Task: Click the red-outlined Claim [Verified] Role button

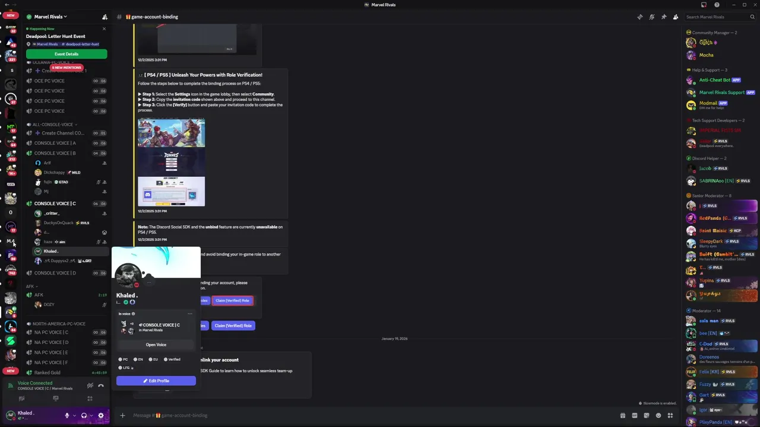Action: (232, 301)
